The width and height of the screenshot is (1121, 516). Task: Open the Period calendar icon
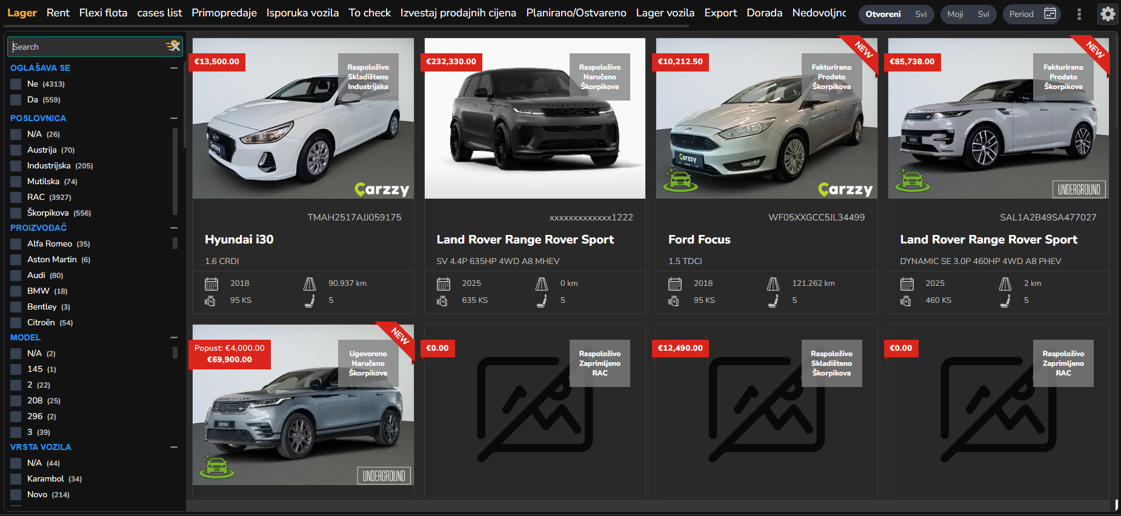tap(1050, 13)
